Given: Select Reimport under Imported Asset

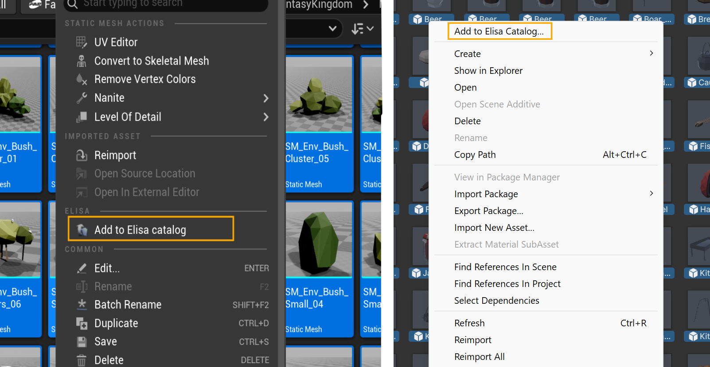Looking at the screenshot, I should click(x=115, y=155).
